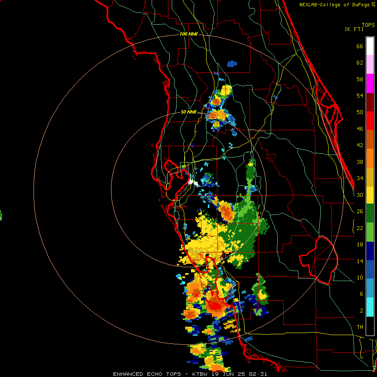377x377 pixels.
Task: Select the medium blue swatch beside 10
Action: click(x=370, y=270)
